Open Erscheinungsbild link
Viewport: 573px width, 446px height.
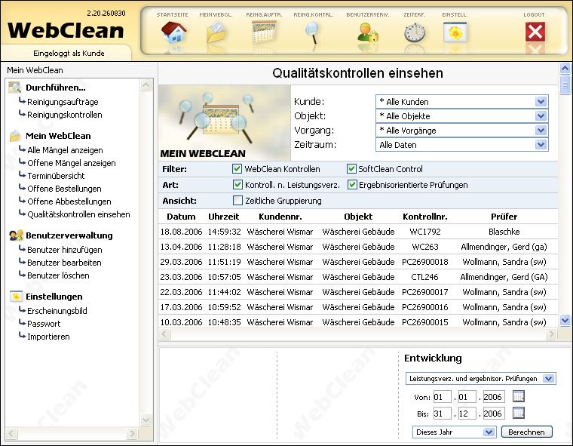tap(57, 311)
